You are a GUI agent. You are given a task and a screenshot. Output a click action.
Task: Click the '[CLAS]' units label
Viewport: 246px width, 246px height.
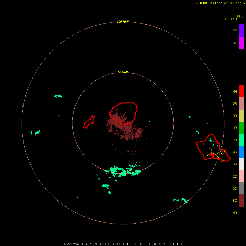coord(231,19)
